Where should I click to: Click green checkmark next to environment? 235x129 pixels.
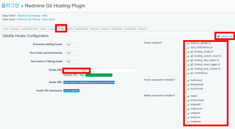coord(188,101)
